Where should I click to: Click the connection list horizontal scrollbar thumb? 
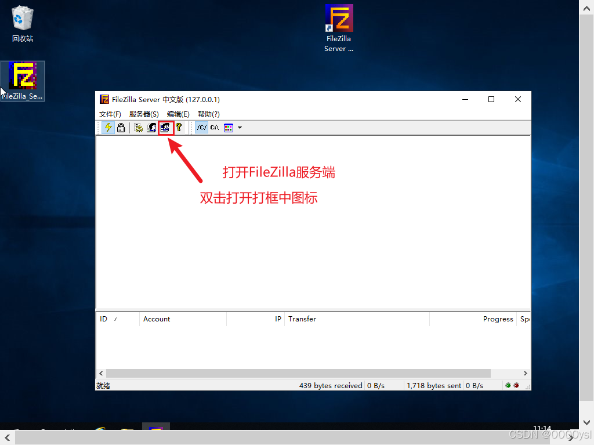pyautogui.click(x=299, y=374)
